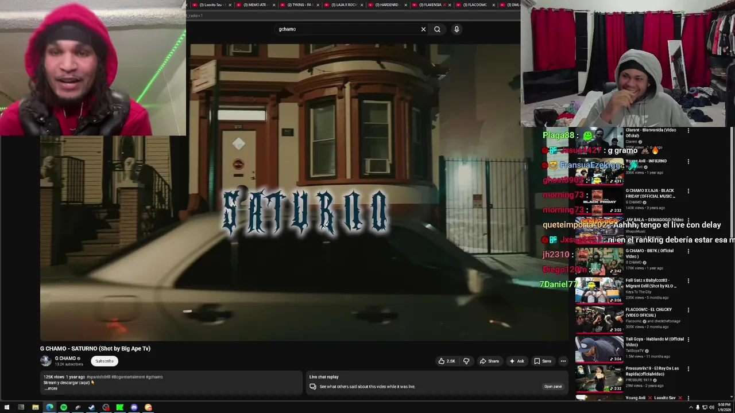This screenshot has height=413, width=735.
Task: Click the taskbar volume speaker icon
Action: click(x=711, y=407)
